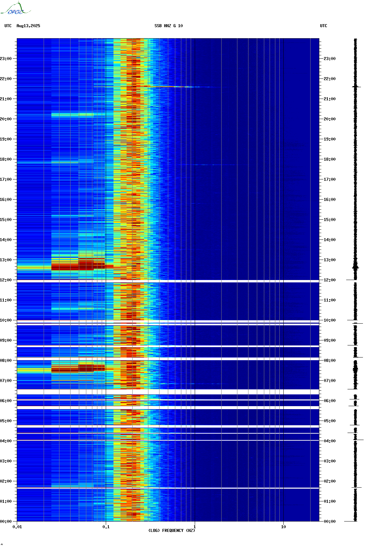Click 23:00 on the right time axis
370x548 pixels.
[x=330, y=59]
